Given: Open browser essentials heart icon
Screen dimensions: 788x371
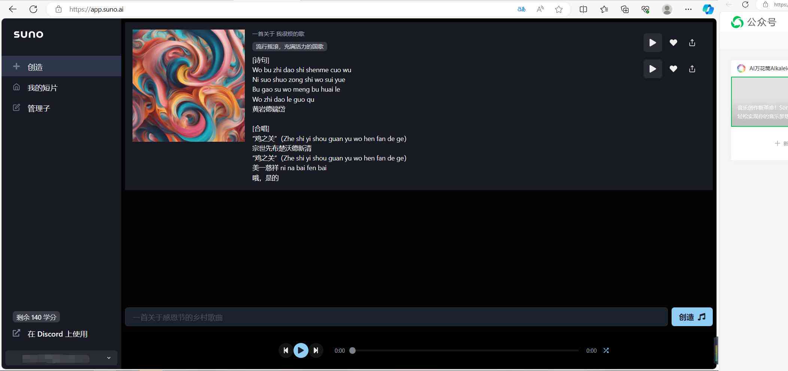Looking at the screenshot, I should [x=645, y=9].
